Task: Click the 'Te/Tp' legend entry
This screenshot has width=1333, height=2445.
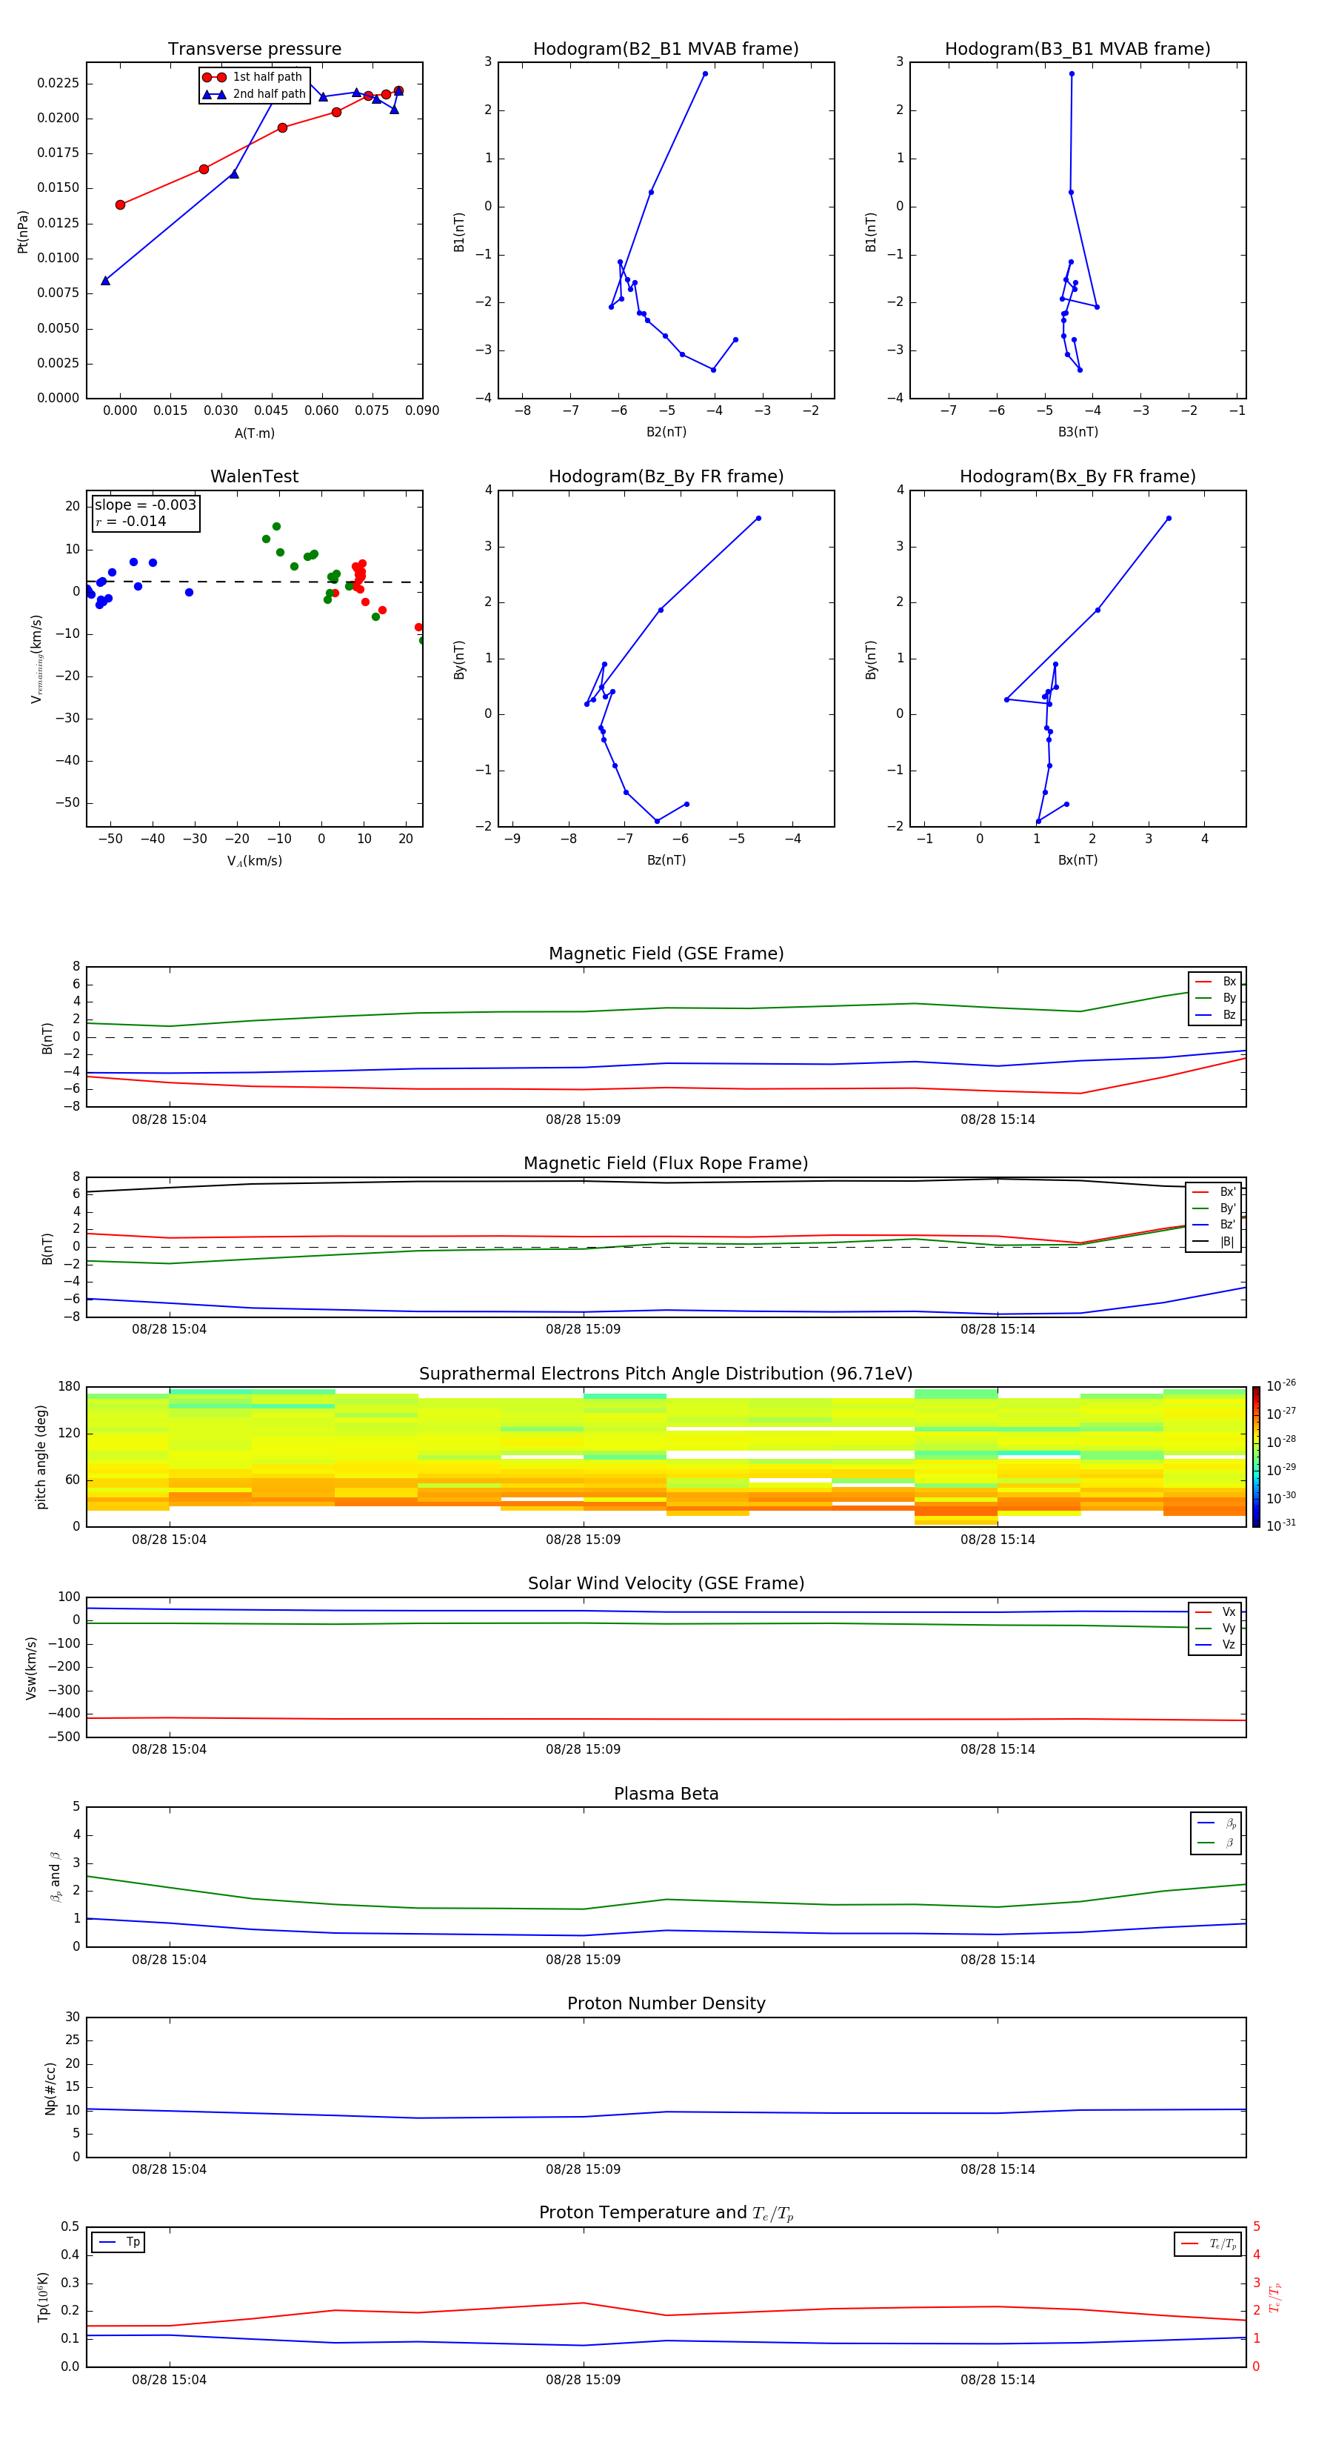Action: pyautogui.click(x=1209, y=2243)
